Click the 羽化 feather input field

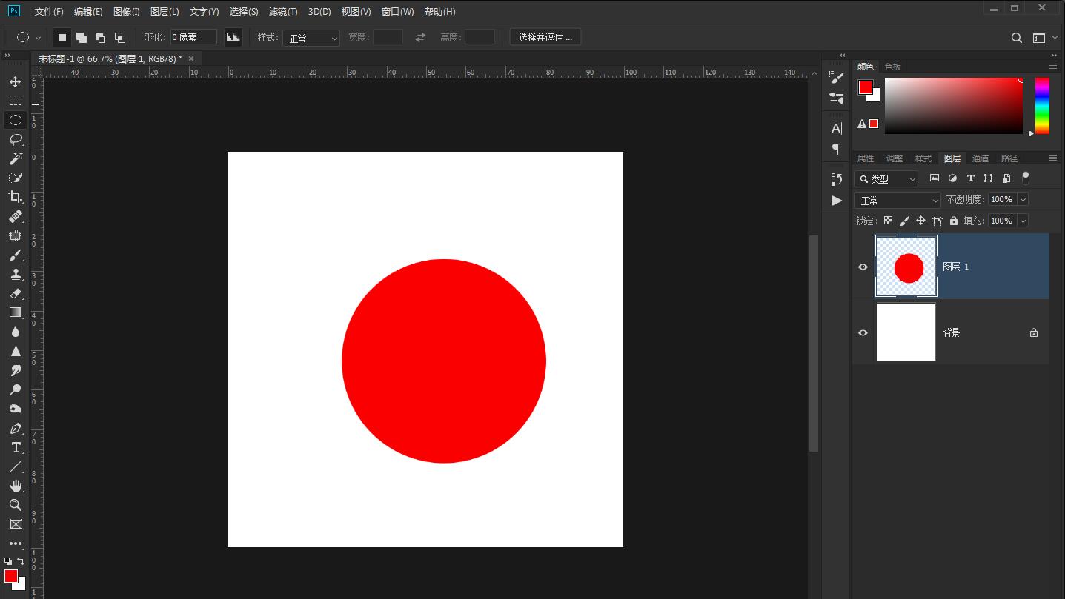(193, 37)
